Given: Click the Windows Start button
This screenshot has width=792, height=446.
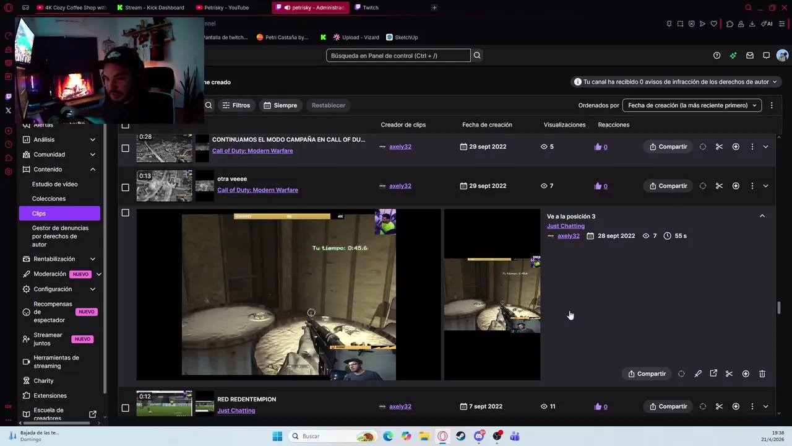Looking at the screenshot, I should (x=277, y=436).
